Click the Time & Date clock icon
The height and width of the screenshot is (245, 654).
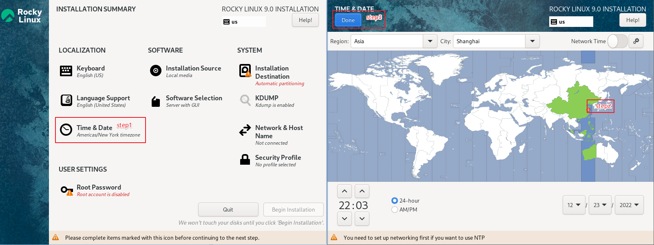point(66,130)
